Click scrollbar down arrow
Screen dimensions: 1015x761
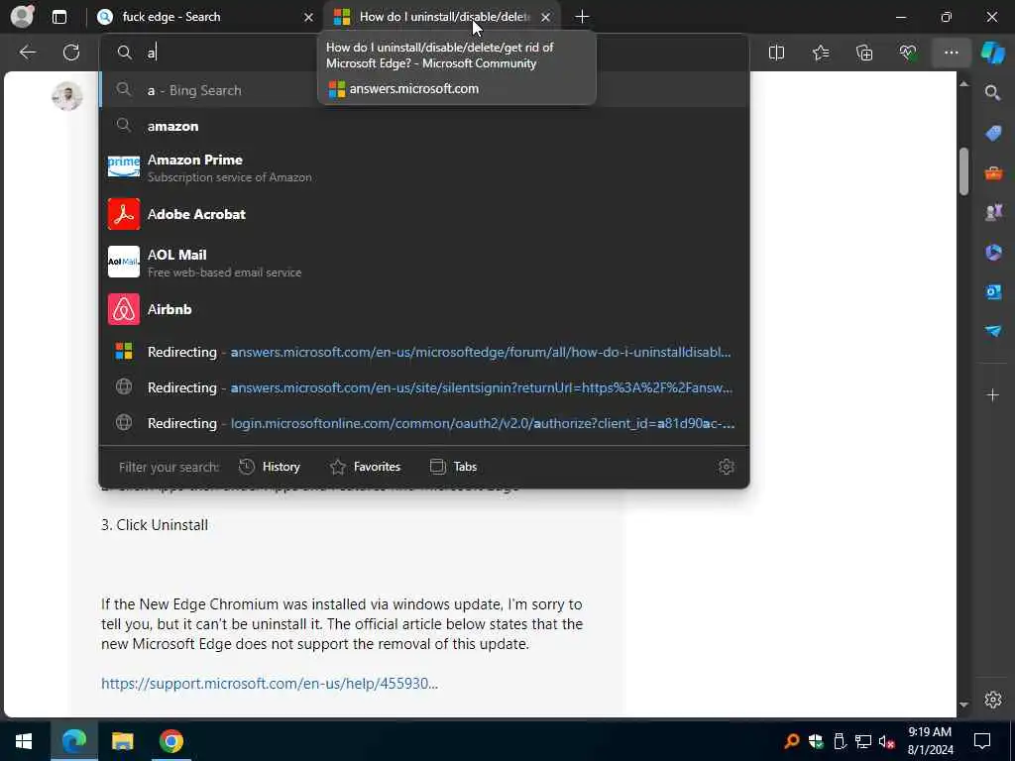[x=963, y=705]
